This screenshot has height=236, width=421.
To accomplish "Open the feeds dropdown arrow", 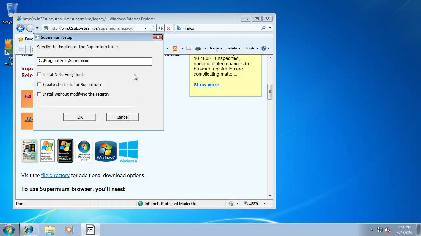I will (182, 48).
